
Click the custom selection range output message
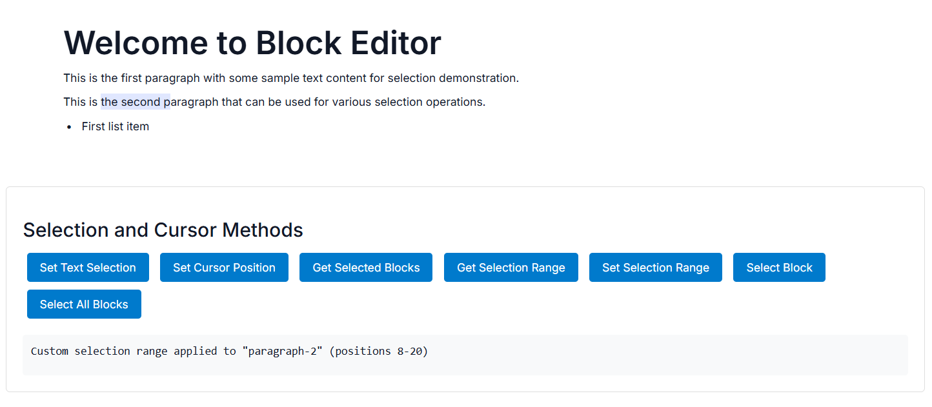229,352
